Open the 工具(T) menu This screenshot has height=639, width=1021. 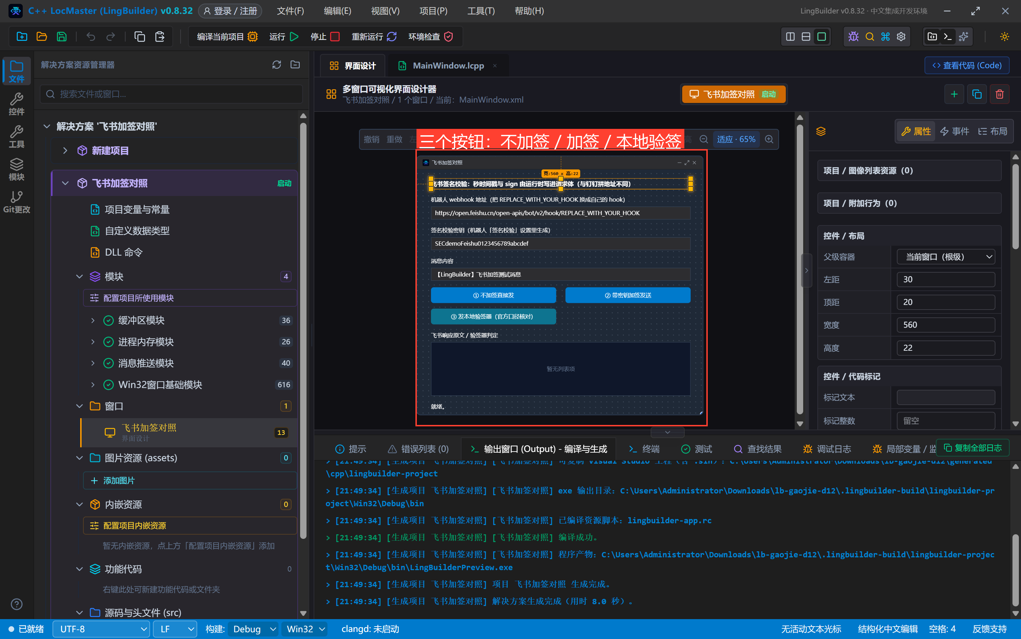(480, 11)
